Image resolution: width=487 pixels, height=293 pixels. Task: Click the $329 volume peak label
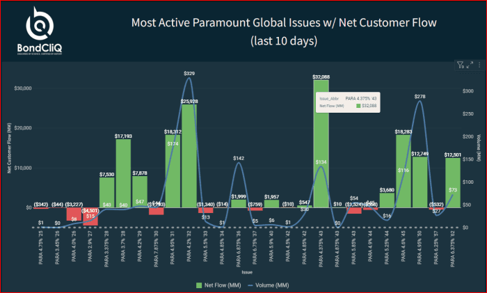(189, 74)
